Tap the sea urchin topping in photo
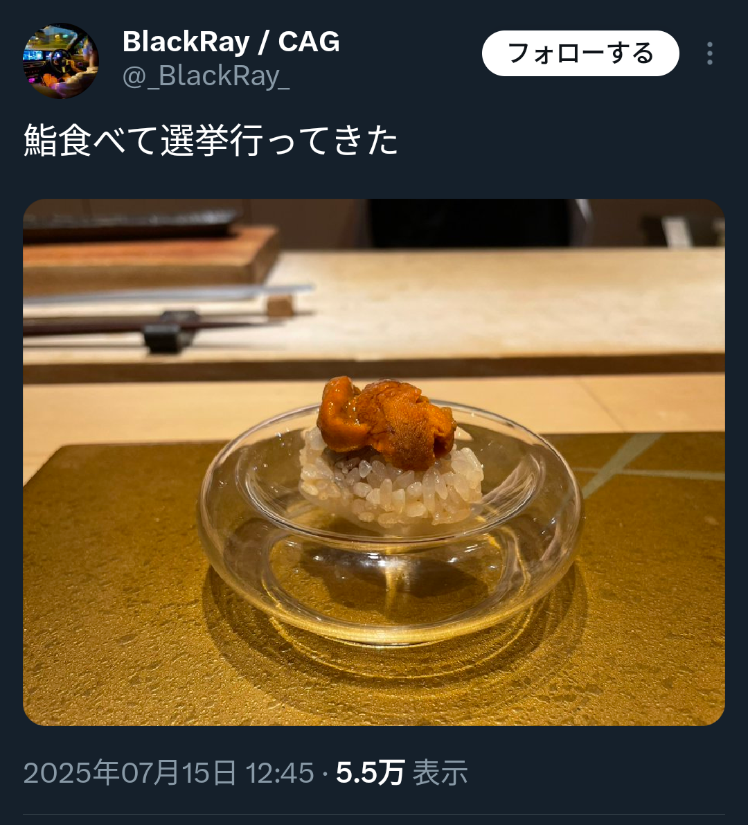748x825 pixels. point(386,422)
